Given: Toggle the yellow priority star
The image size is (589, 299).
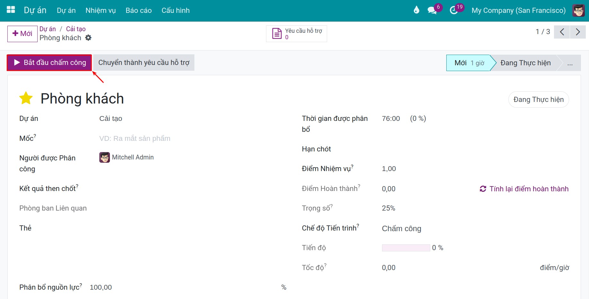Looking at the screenshot, I should click(26, 98).
